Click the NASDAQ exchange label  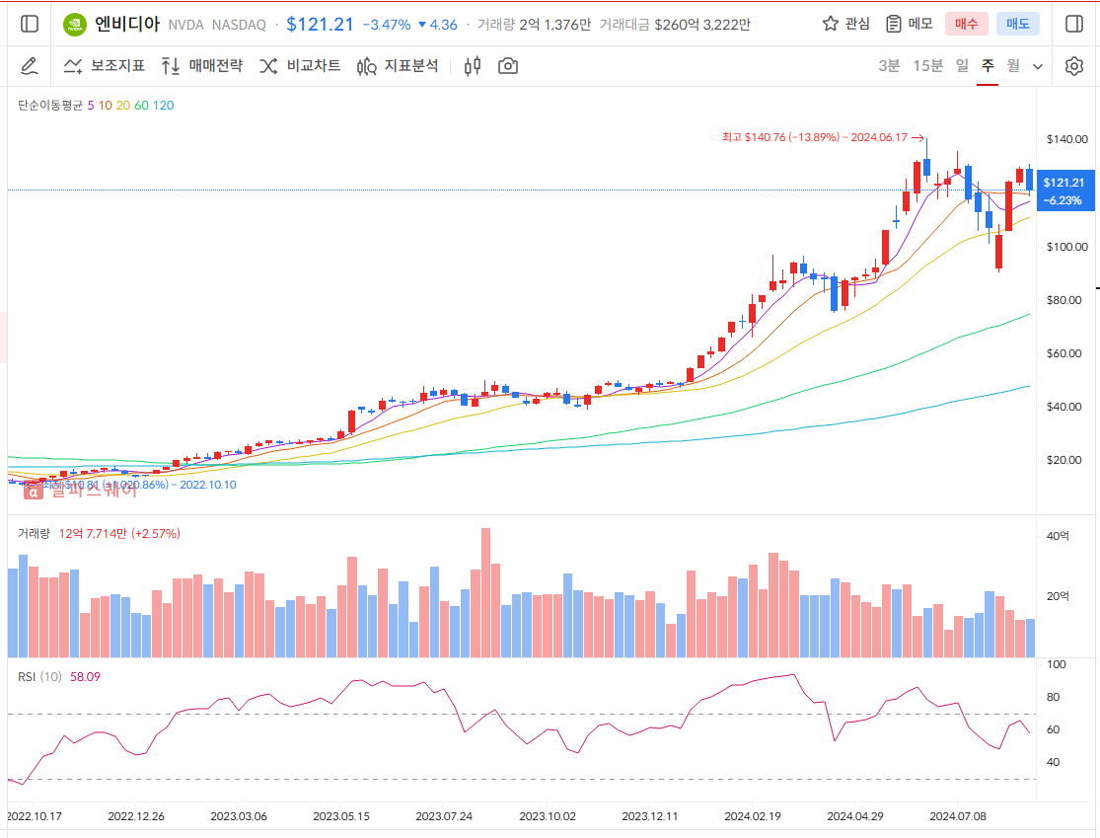click(x=239, y=26)
